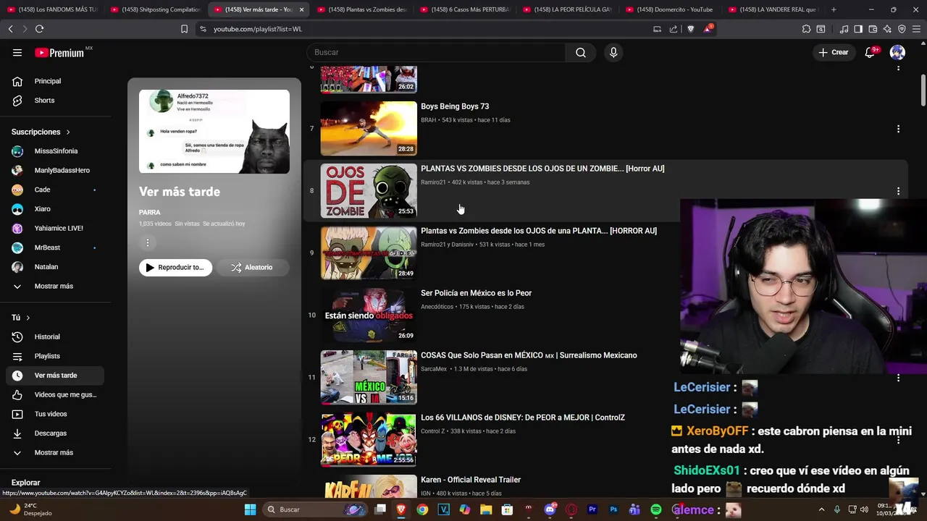Click the Crear create button
This screenshot has width=927, height=521.
834,52
